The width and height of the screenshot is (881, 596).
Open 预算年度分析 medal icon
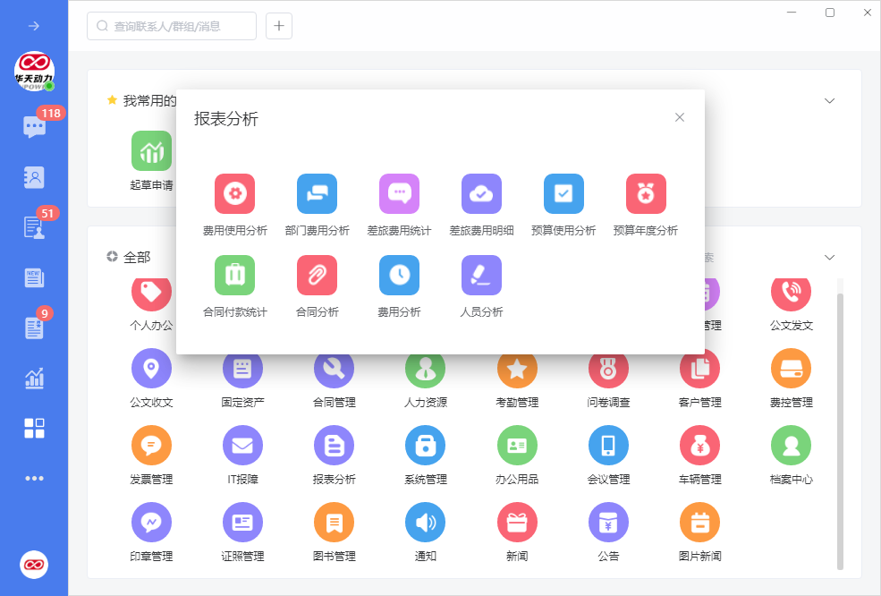pos(646,193)
